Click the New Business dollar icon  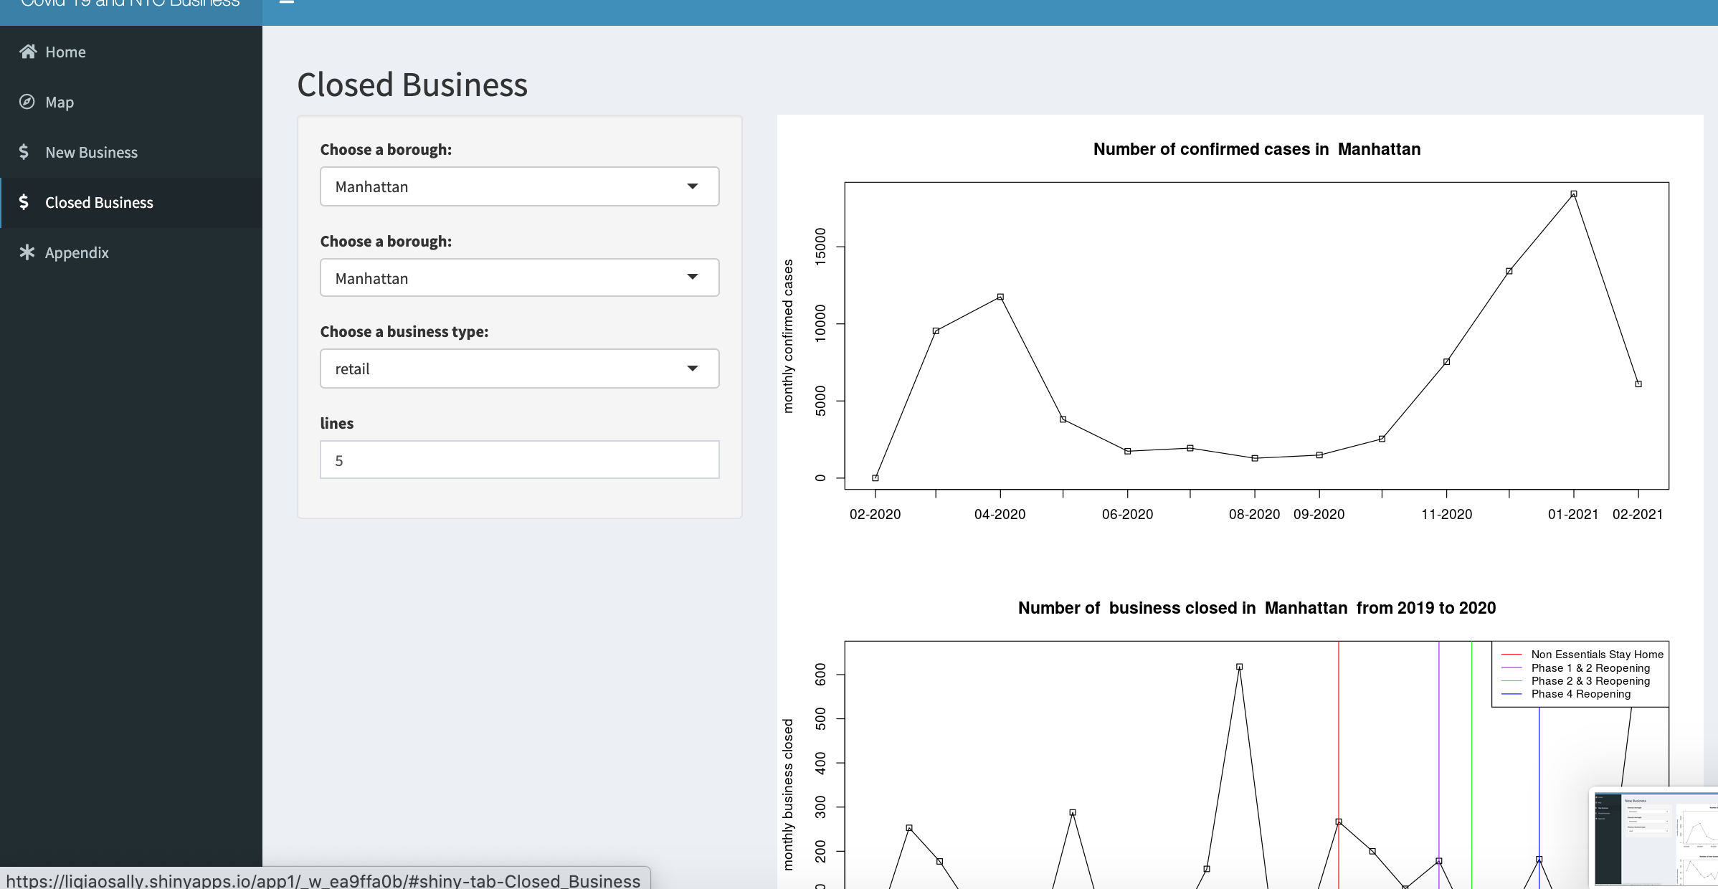(24, 152)
